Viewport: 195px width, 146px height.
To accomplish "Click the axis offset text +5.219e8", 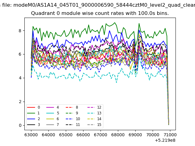I will 165,141.
